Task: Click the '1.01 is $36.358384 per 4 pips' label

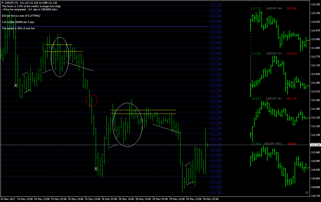Action: tap(18, 22)
